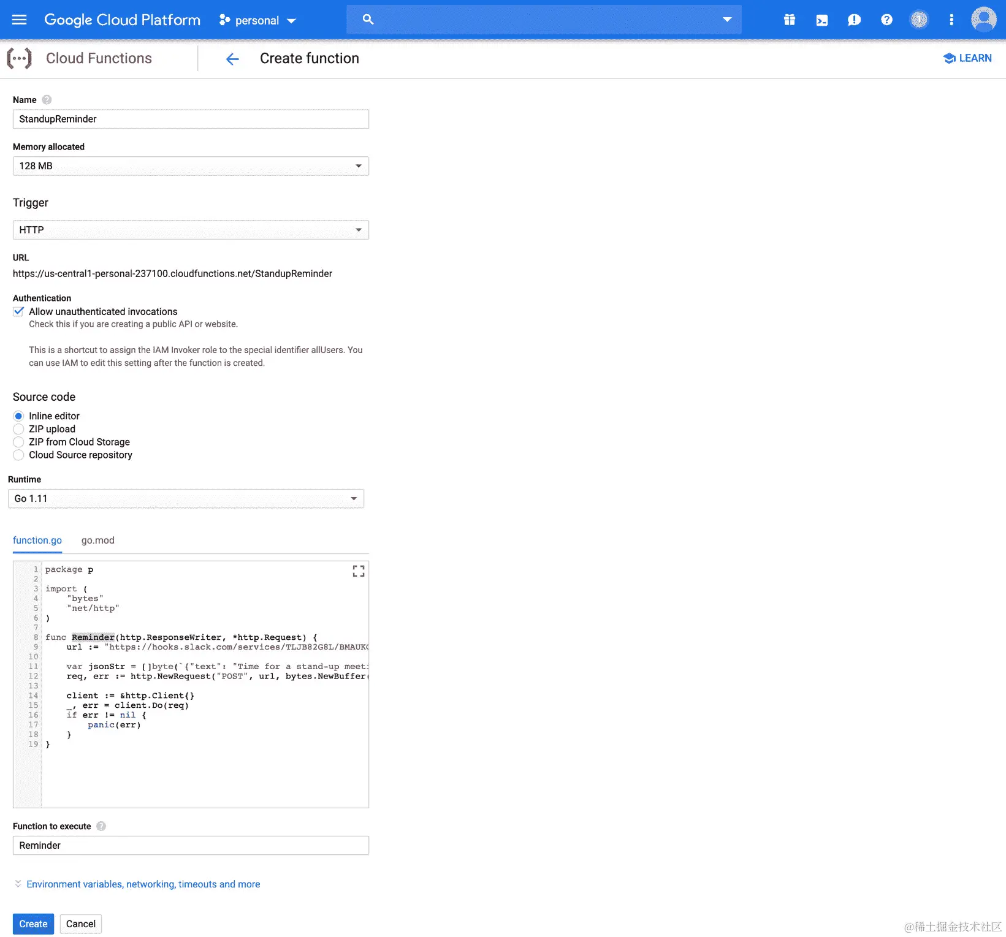Expand Environment variables, networking, timeouts and more
Screen dimensions: 1006x937
pyautogui.click(x=143, y=884)
